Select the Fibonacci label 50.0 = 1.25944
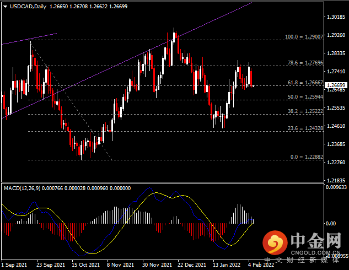This screenshot has width=349, height=270. click(305, 97)
